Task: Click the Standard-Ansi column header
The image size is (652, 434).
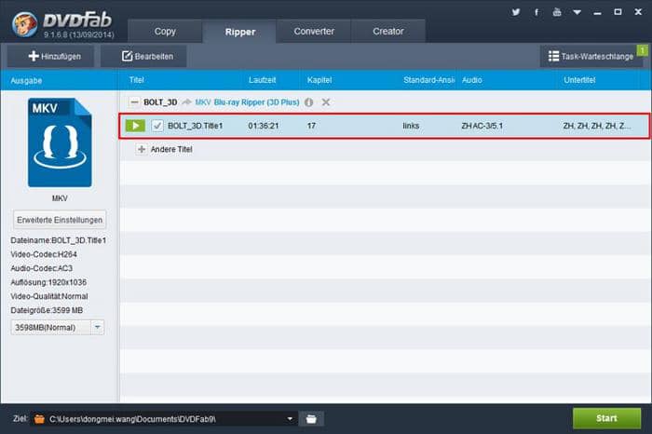Action: 428,80
